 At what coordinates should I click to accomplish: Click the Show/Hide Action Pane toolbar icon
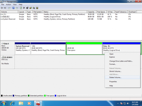[x=17, y=8]
